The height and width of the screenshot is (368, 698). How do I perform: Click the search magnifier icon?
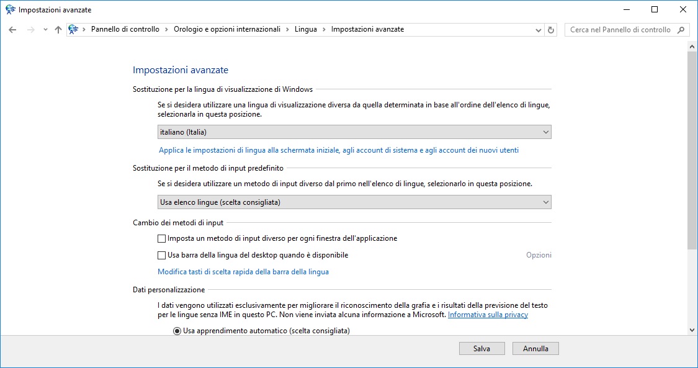pos(681,30)
